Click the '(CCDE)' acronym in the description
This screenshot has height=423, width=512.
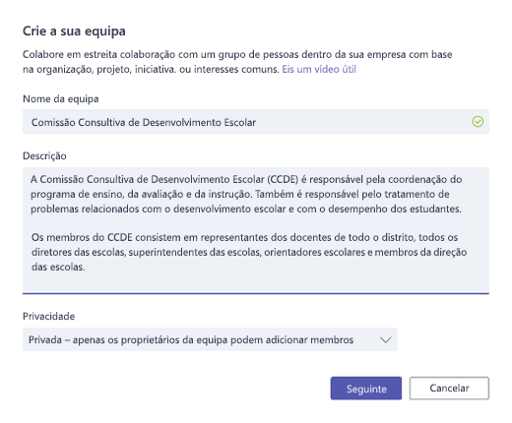coord(283,179)
